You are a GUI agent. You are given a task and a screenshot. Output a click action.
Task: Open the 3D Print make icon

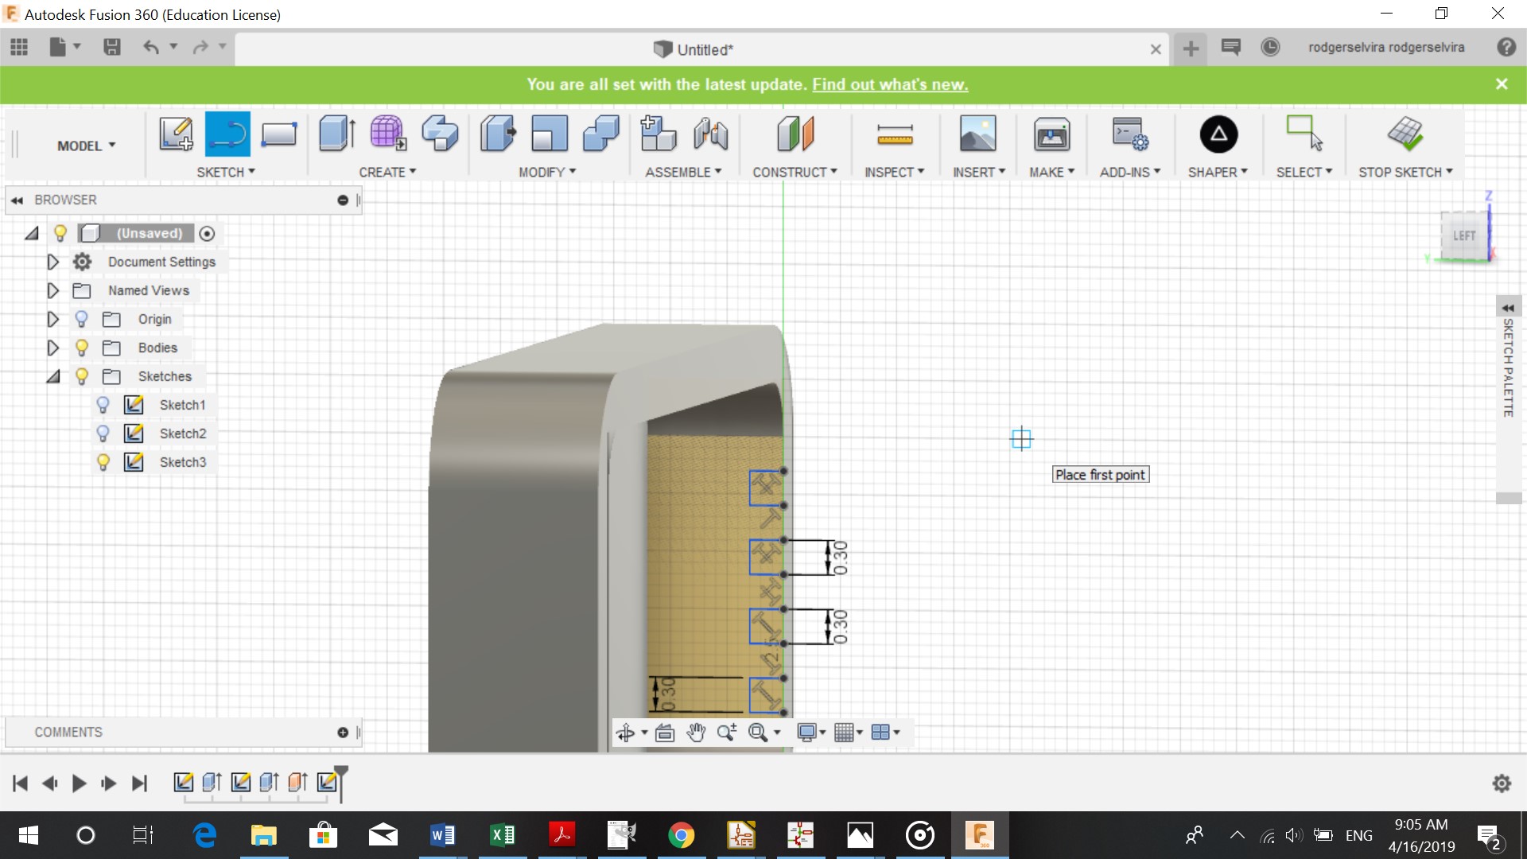click(1051, 134)
